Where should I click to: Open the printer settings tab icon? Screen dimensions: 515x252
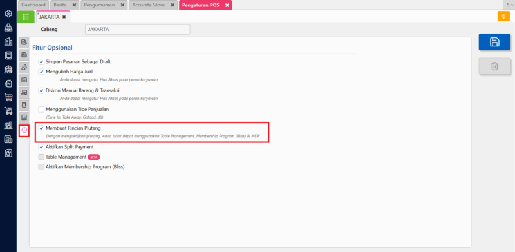click(24, 55)
